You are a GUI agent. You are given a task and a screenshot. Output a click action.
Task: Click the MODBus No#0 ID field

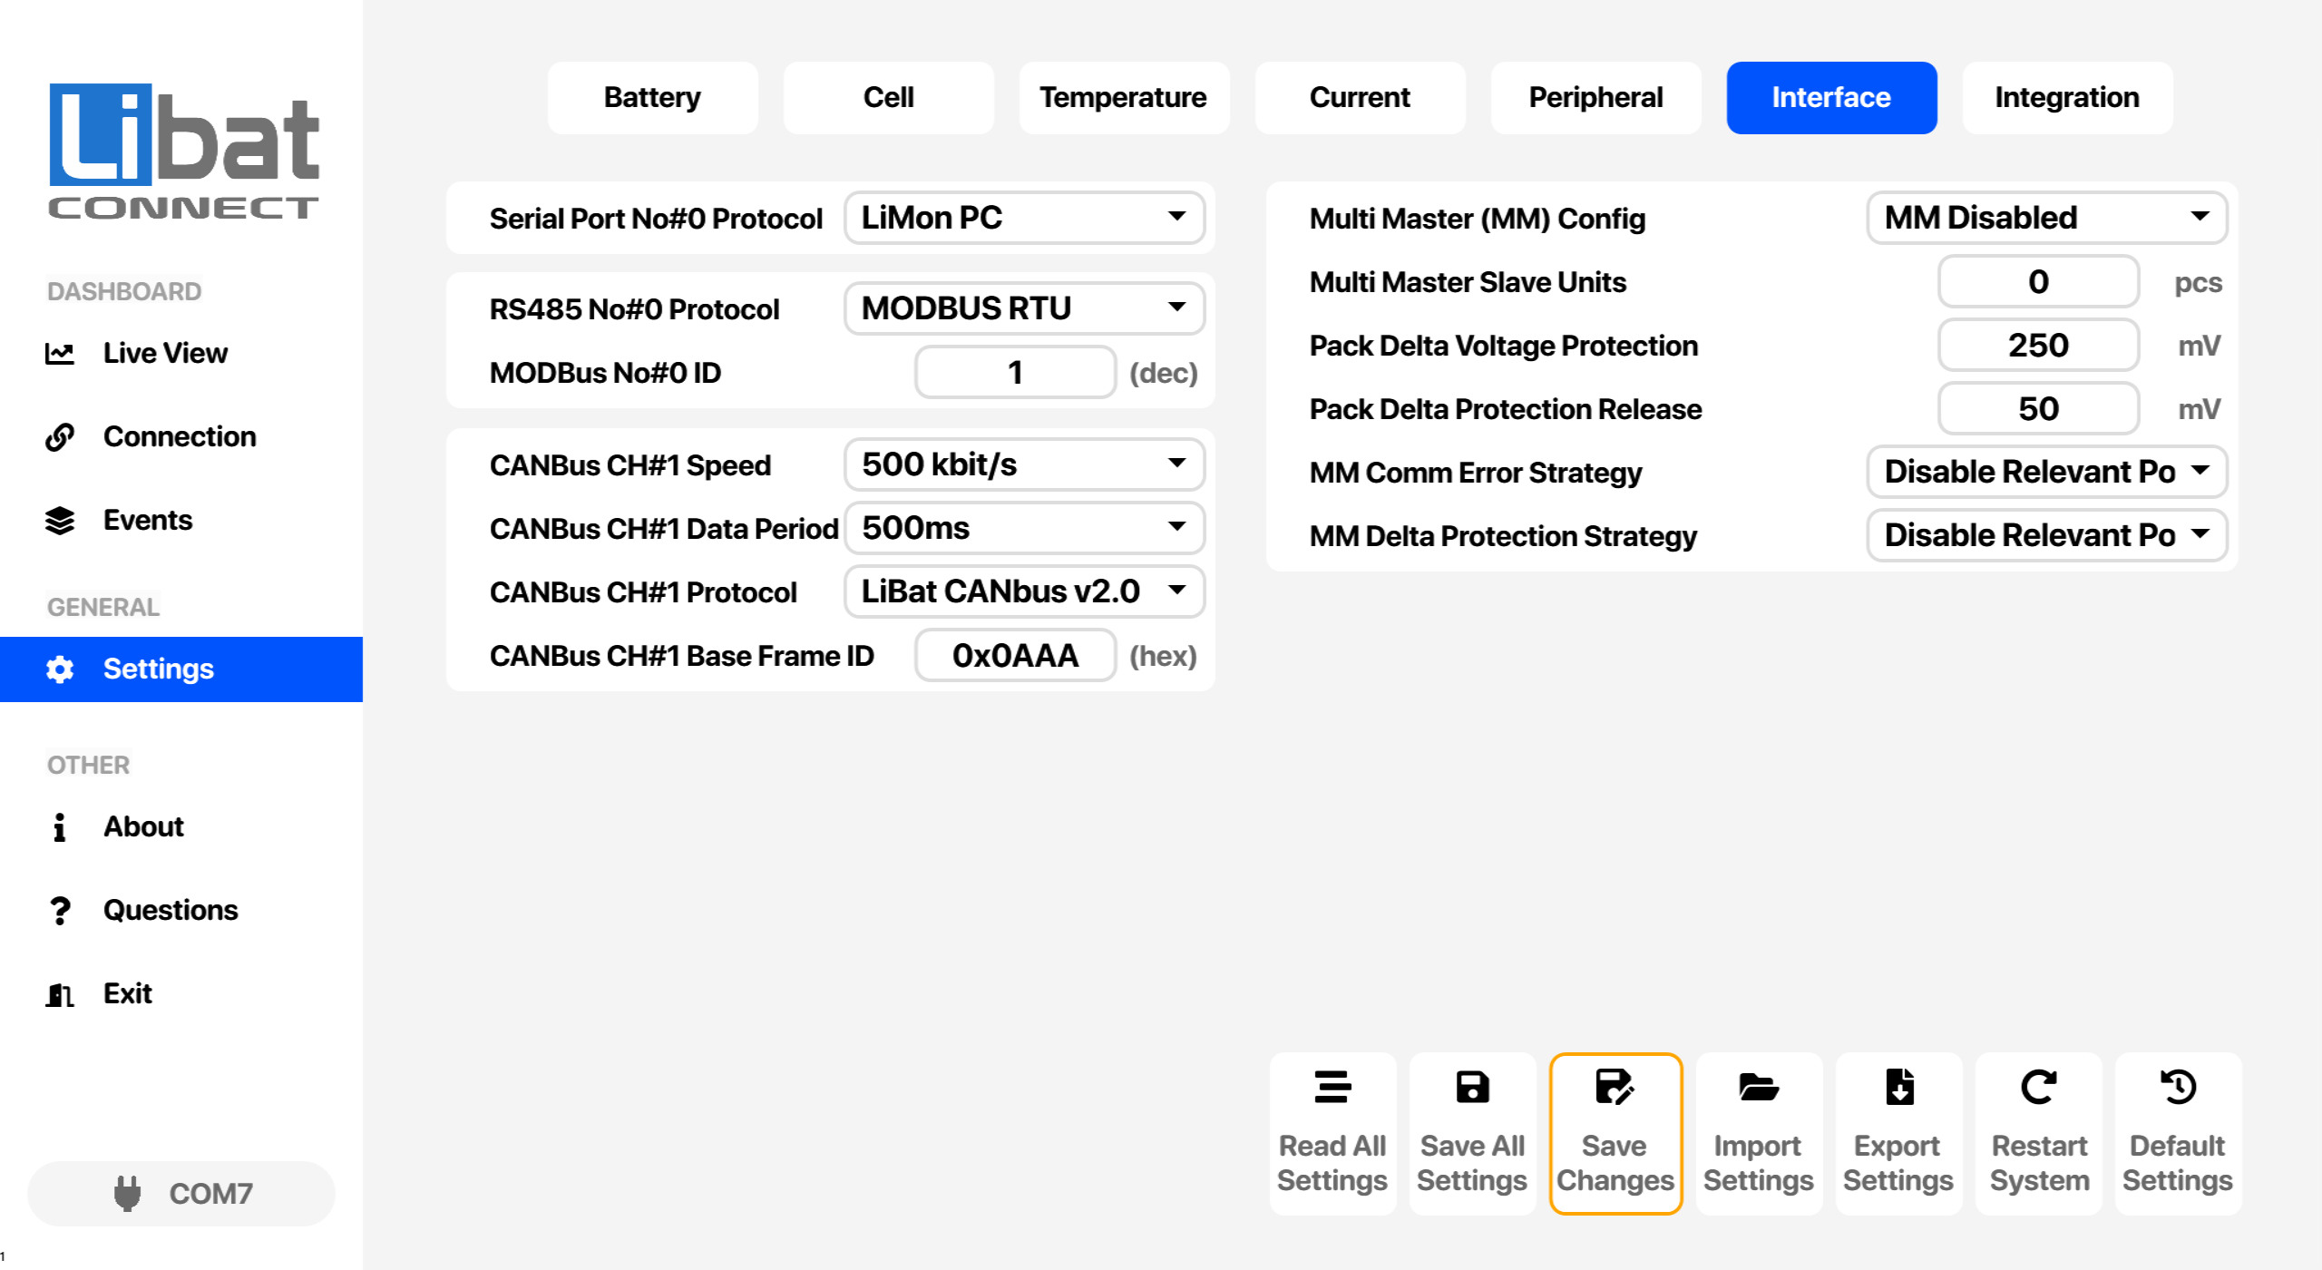click(1015, 372)
